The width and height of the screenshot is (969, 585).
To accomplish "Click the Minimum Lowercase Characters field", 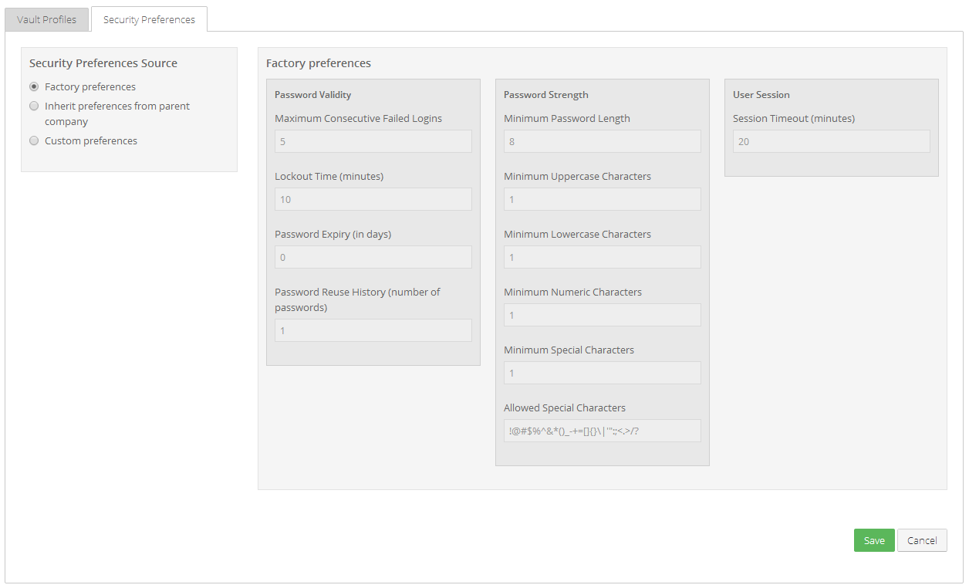I will pyautogui.click(x=602, y=257).
